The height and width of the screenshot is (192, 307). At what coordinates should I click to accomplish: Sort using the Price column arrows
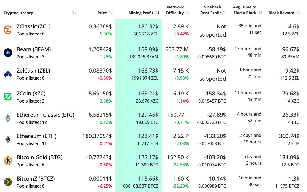111,13
